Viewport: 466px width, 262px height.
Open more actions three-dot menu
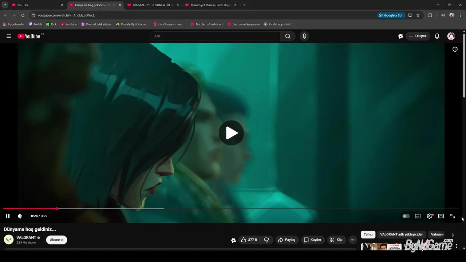[352, 240]
